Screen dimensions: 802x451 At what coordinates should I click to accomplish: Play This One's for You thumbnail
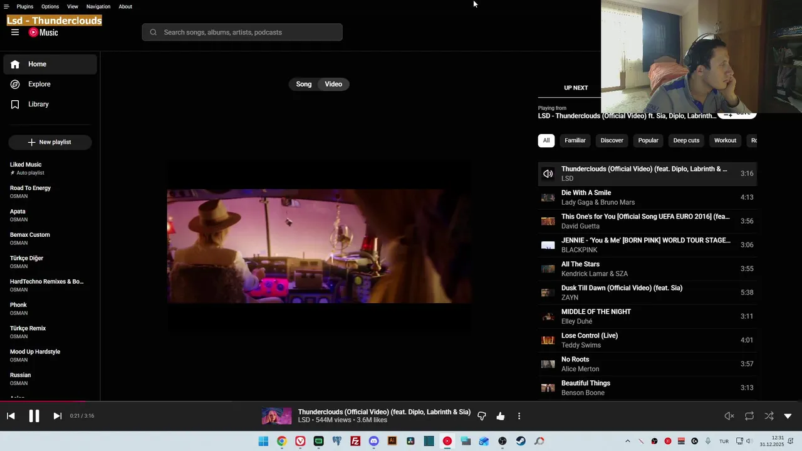tap(548, 221)
